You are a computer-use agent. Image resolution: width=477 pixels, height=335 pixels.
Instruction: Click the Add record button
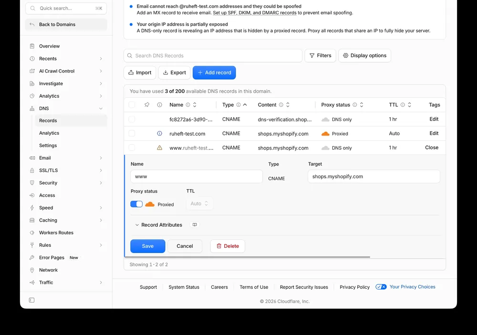(x=214, y=72)
